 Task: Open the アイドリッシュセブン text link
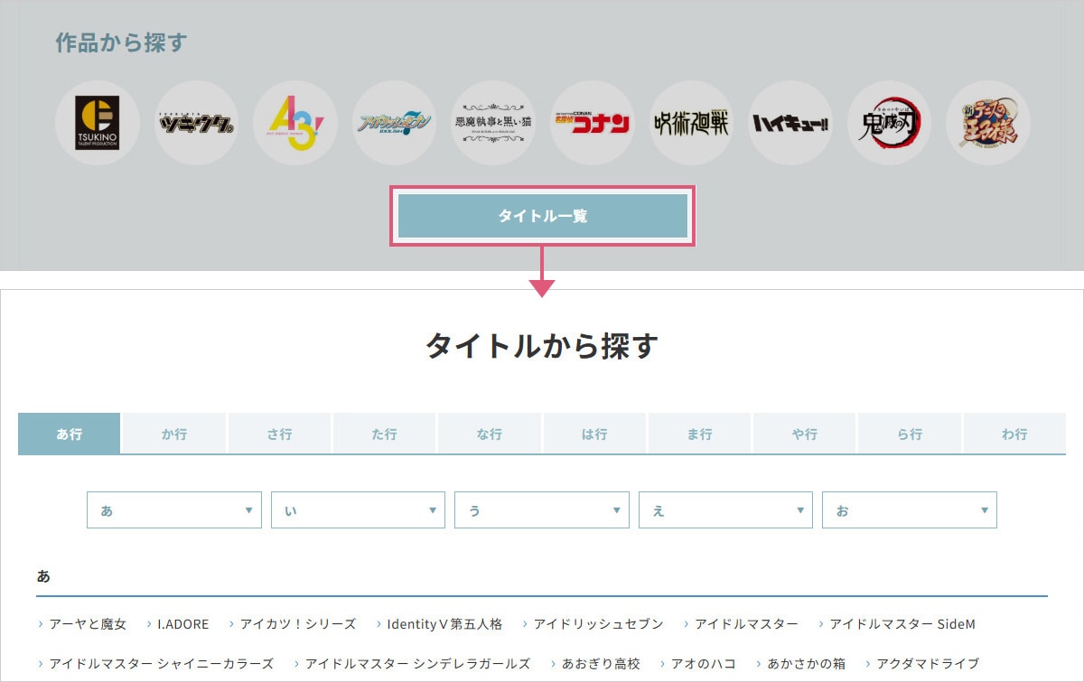[x=598, y=624]
